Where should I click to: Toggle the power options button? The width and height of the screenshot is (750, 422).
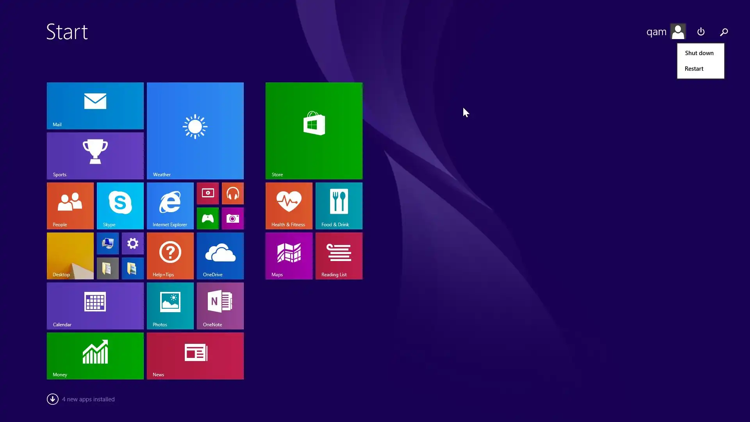[701, 32]
